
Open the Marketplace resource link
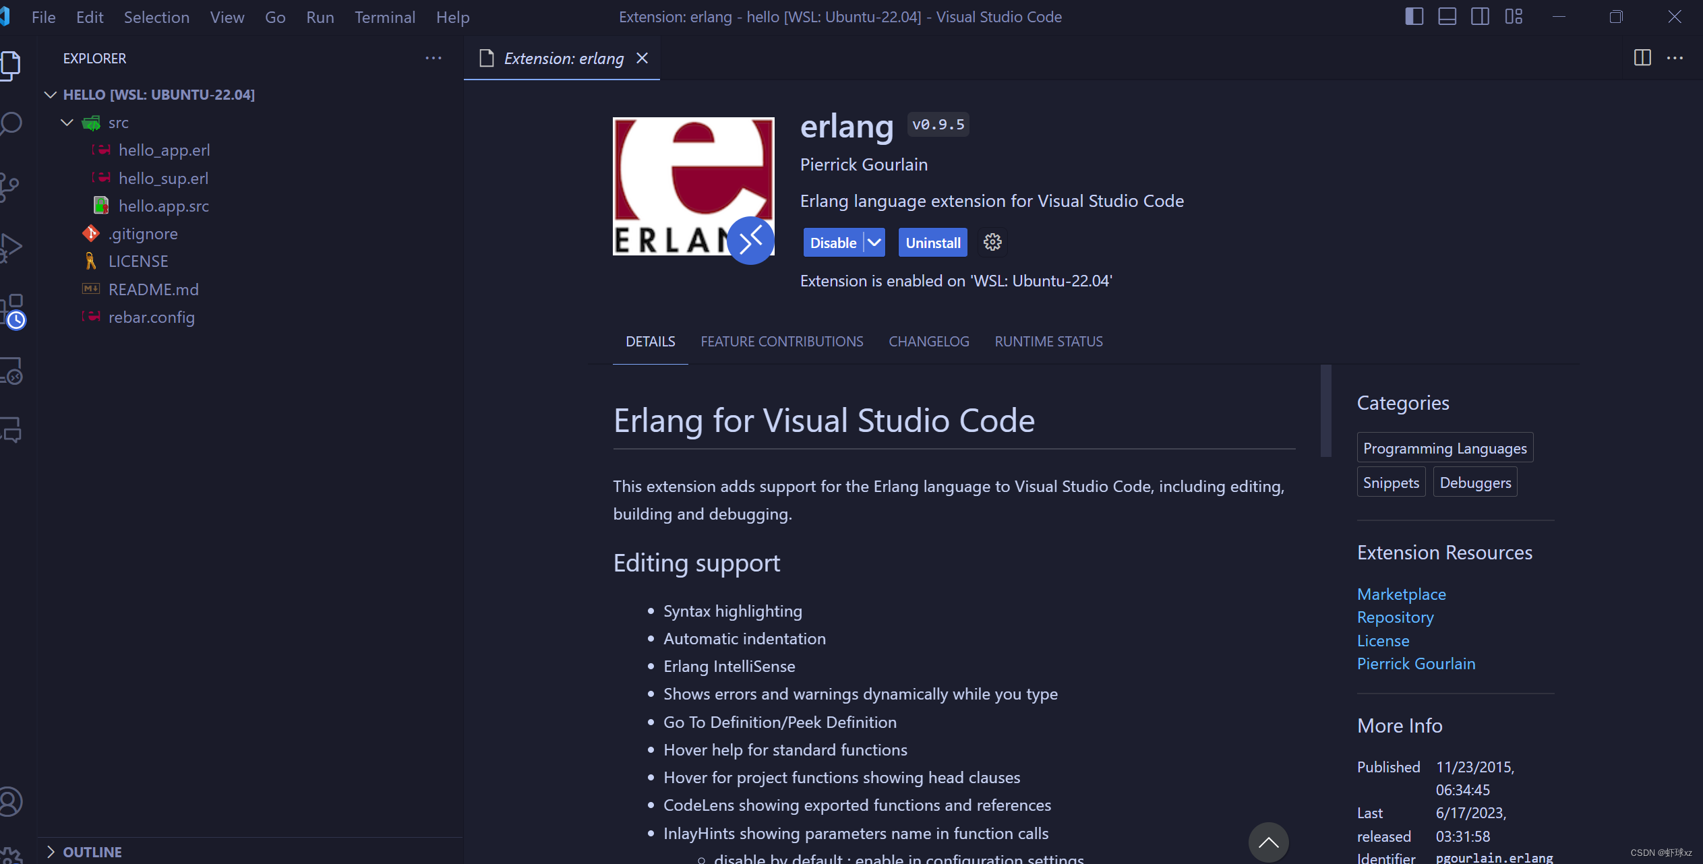point(1401,594)
